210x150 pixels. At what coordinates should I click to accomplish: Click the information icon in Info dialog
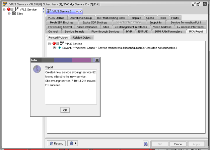point(38,69)
